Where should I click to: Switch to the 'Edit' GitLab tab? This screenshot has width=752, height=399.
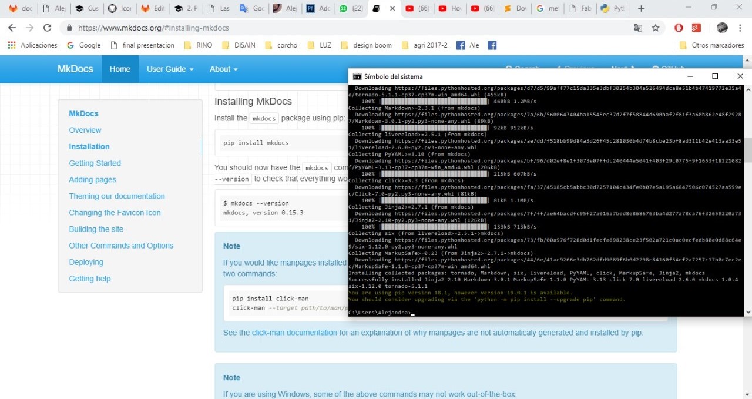[x=153, y=8]
